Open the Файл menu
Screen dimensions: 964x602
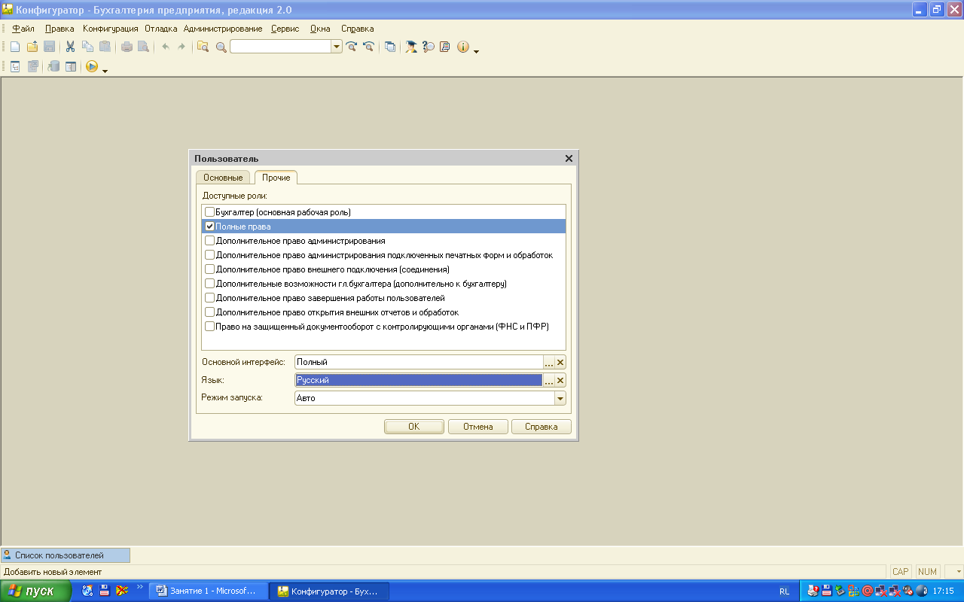(x=23, y=29)
